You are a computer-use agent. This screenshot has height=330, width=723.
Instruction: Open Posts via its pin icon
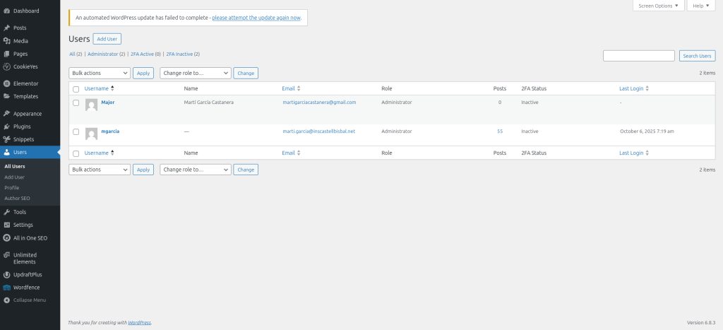[x=6, y=28]
